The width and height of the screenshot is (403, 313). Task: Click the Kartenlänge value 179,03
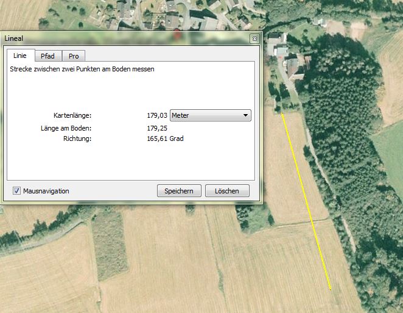(157, 115)
